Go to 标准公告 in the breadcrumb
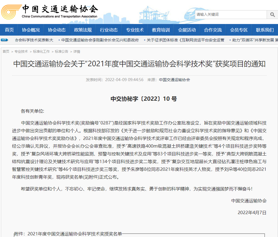Image resolution: width=278 pixels, height=237 pixels. 61,52
